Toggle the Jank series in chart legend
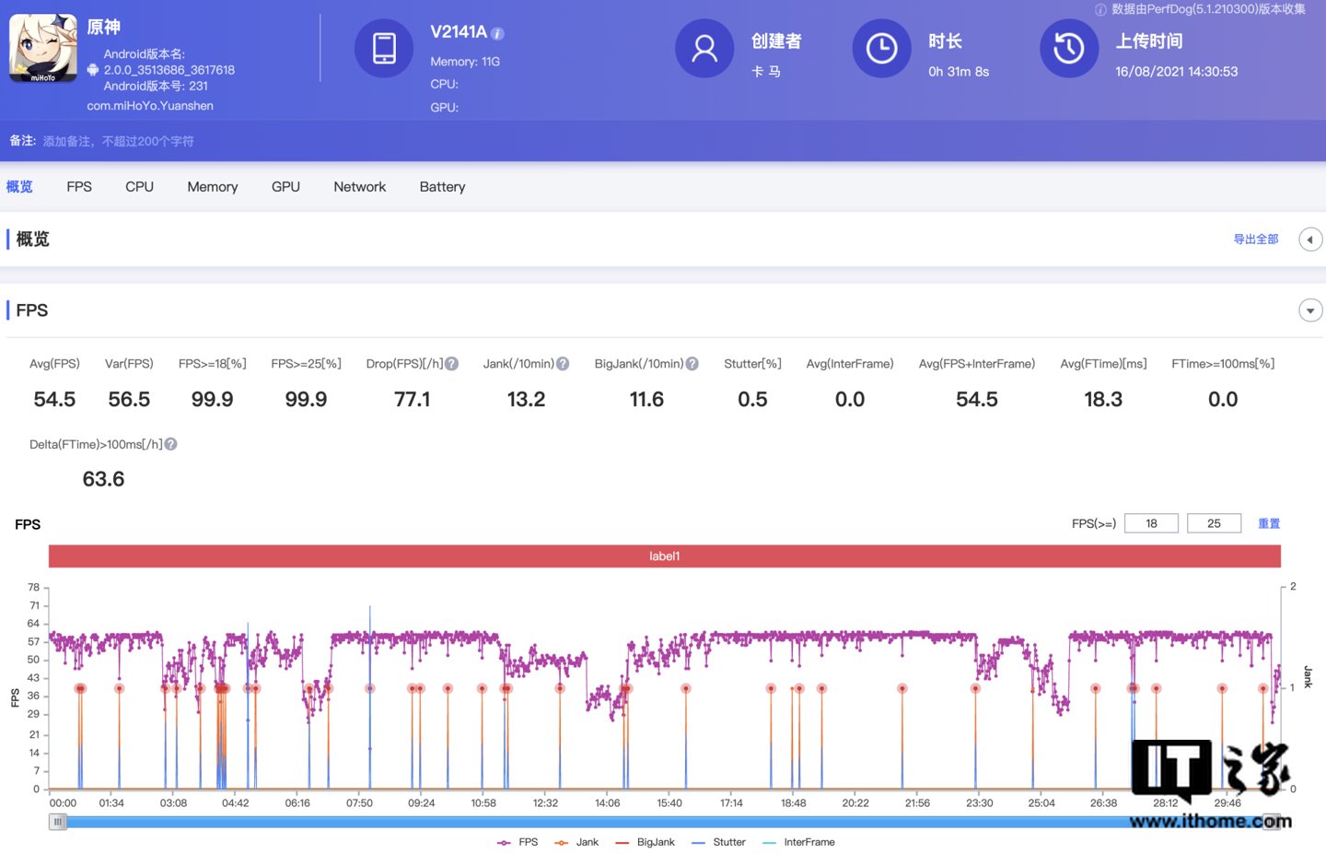The image size is (1326, 854). (576, 842)
